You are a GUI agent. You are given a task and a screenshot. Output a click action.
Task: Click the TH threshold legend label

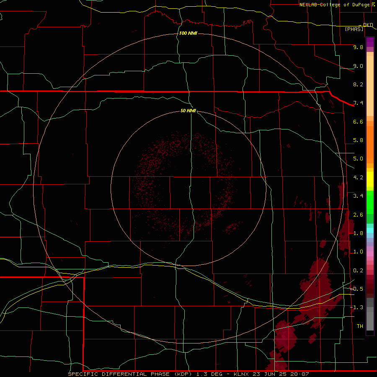(360, 326)
